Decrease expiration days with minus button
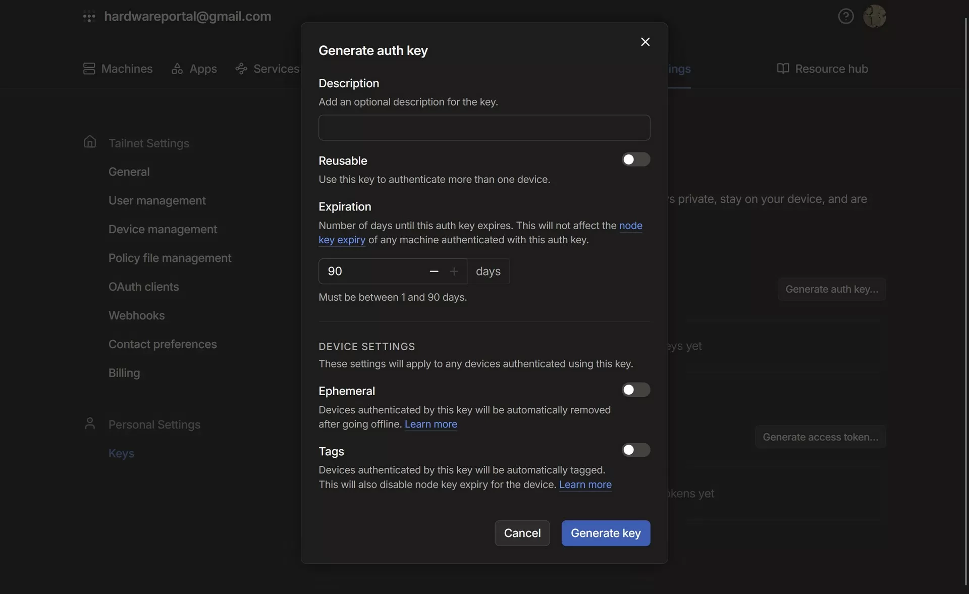This screenshot has width=969, height=594. tap(434, 272)
